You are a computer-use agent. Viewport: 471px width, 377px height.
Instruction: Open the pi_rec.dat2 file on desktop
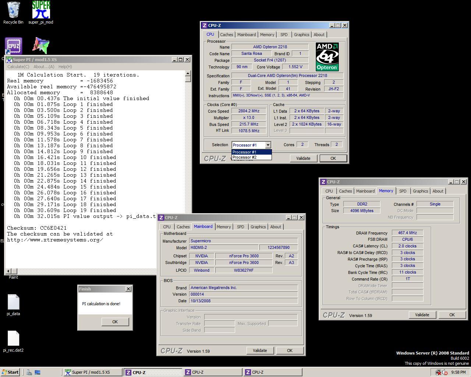(x=13, y=342)
